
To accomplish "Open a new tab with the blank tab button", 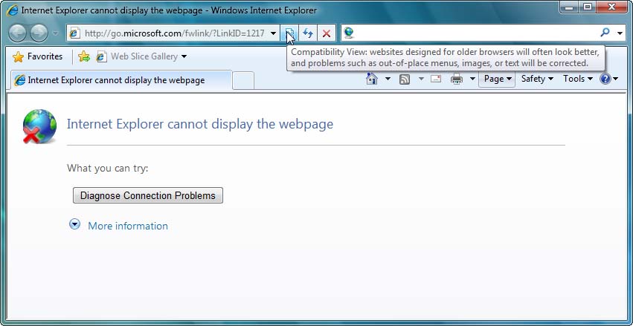I will (x=243, y=81).
